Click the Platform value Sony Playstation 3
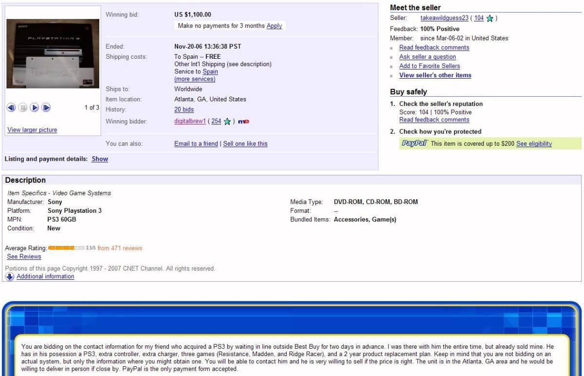 74,211
